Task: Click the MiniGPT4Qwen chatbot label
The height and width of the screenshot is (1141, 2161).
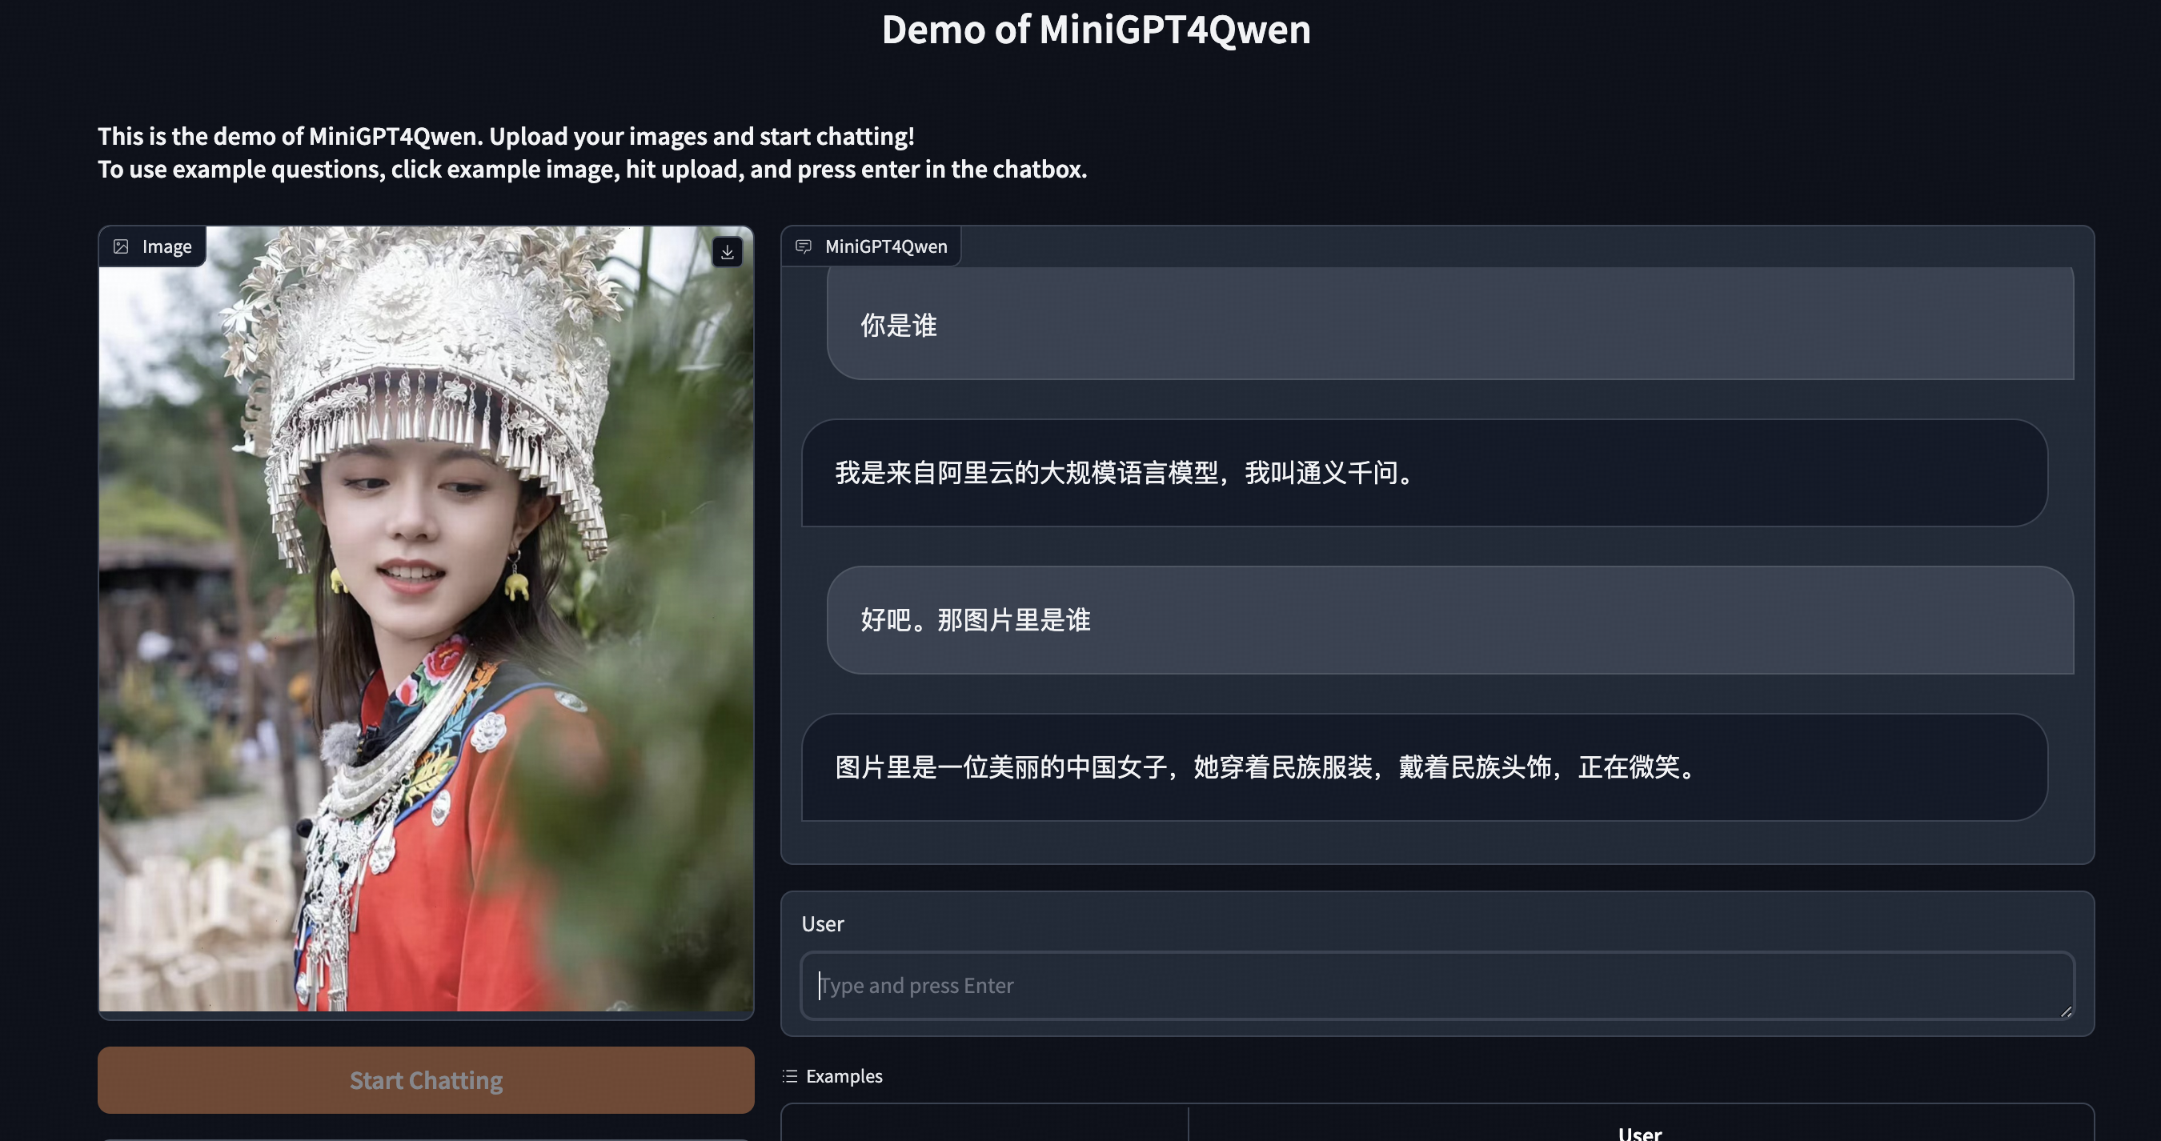Action: pyautogui.click(x=885, y=246)
